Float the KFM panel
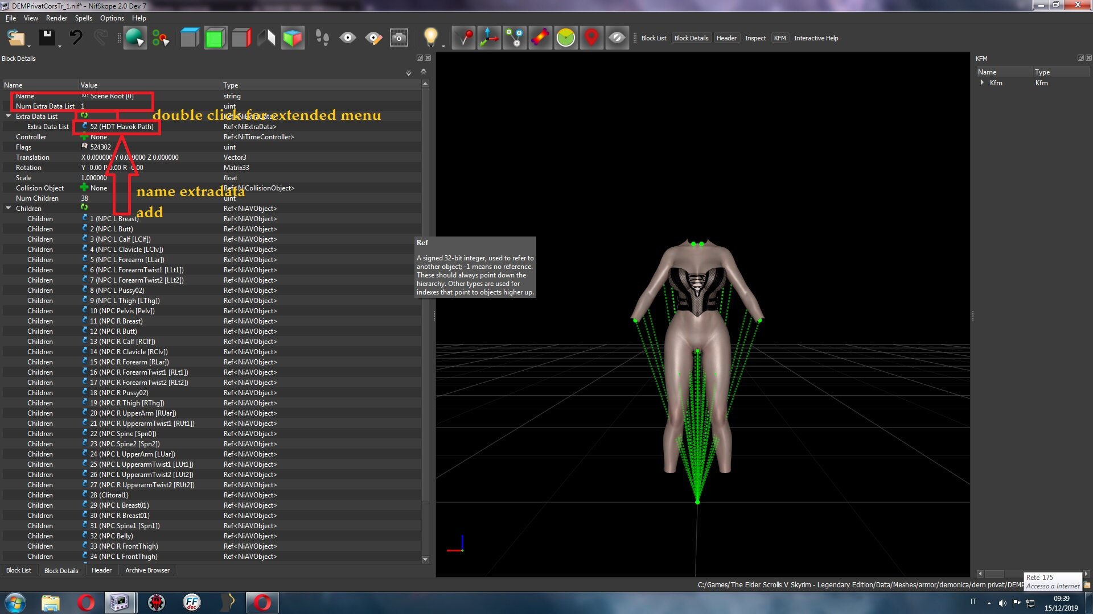1093x614 pixels. click(1080, 58)
